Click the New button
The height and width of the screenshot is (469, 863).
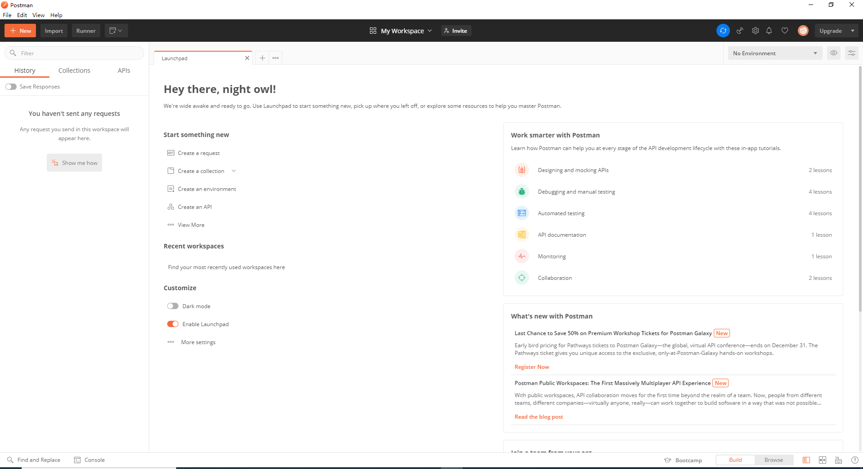pos(20,31)
